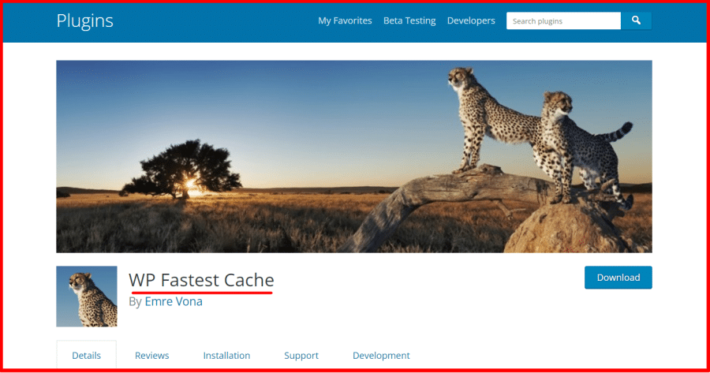Focus the Search plugins input field
The height and width of the screenshot is (373, 710).
pos(563,21)
